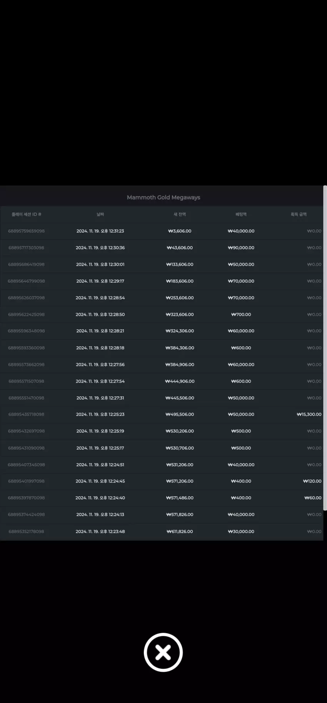Select session ID 68895551470098

click(26, 398)
